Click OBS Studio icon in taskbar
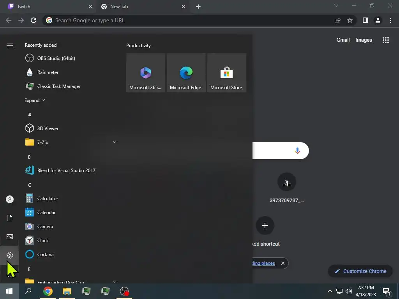 pos(124,291)
